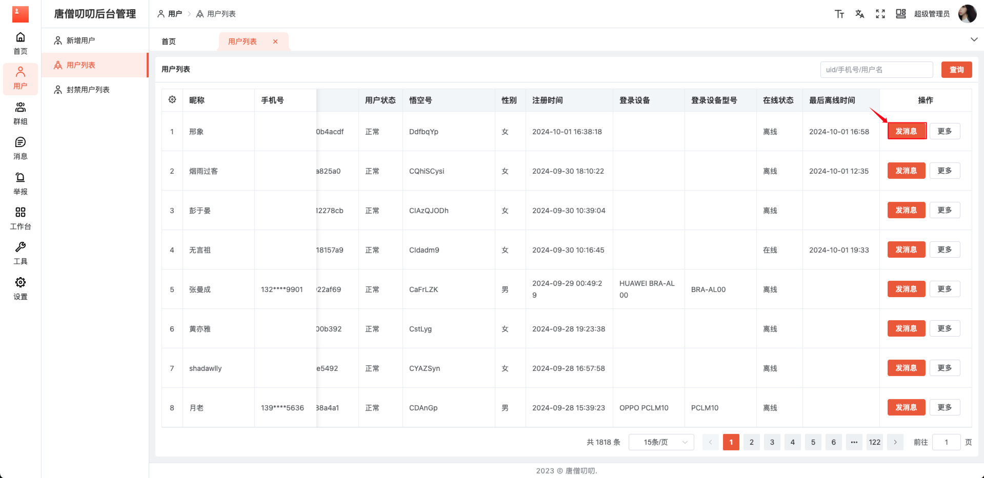Send message to 邢象 via 发消息 button

pyautogui.click(x=906, y=131)
